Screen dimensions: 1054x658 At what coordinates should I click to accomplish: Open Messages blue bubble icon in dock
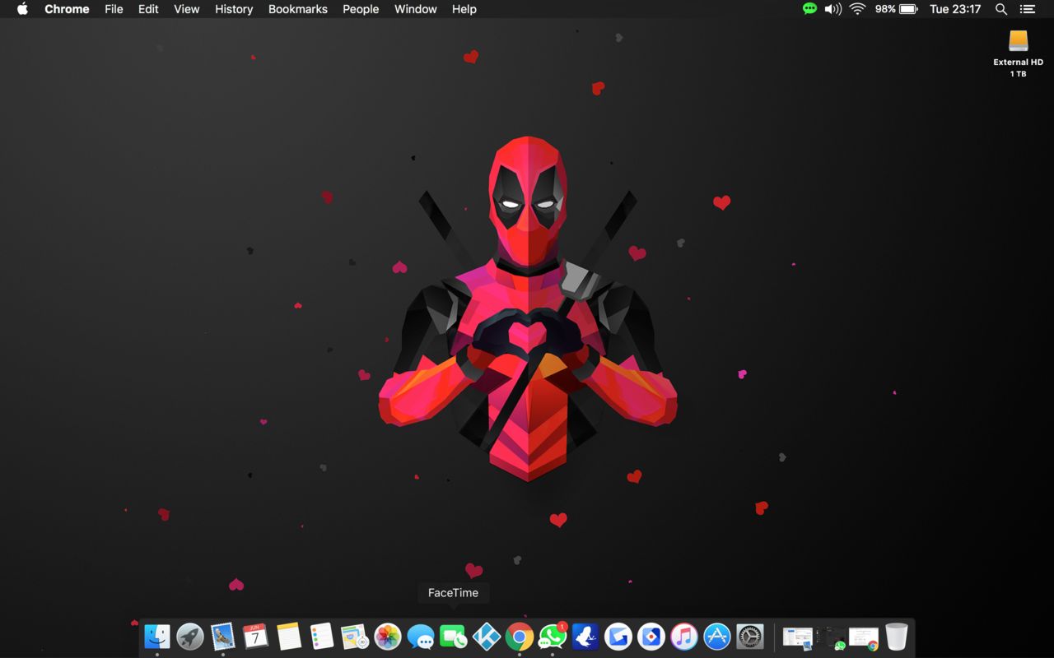pyautogui.click(x=421, y=636)
